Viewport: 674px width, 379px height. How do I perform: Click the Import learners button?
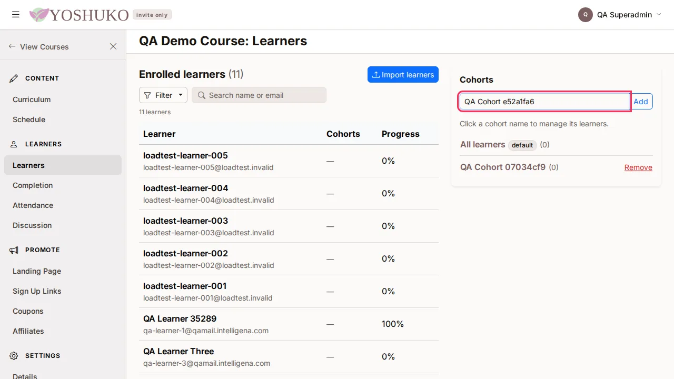(403, 75)
